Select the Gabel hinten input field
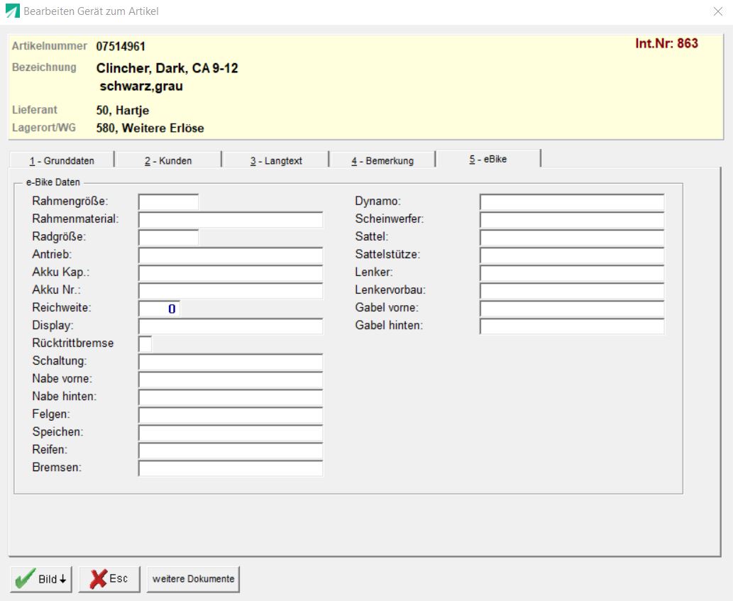 point(572,326)
